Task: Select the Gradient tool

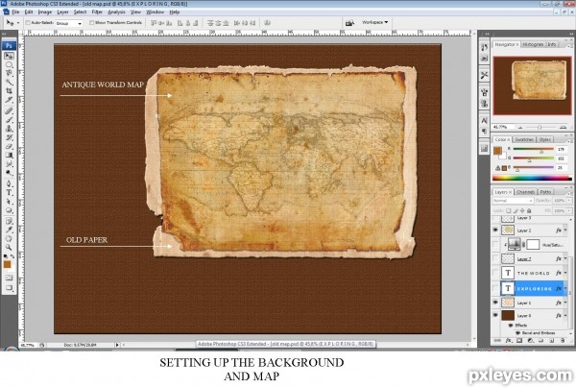Action: coord(9,155)
